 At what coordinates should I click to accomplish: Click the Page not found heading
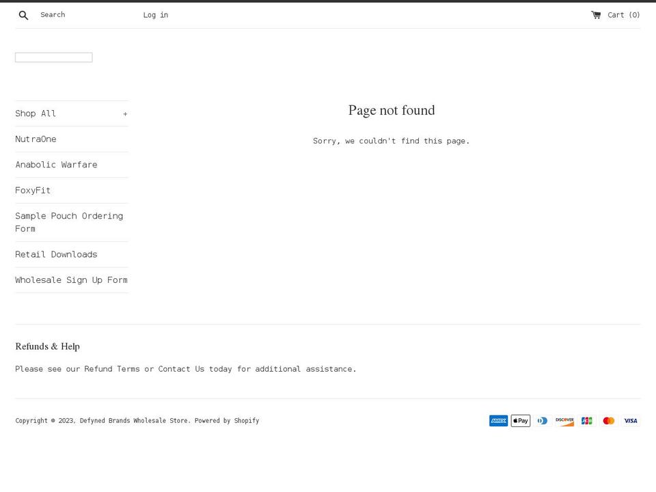tap(392, 110)
